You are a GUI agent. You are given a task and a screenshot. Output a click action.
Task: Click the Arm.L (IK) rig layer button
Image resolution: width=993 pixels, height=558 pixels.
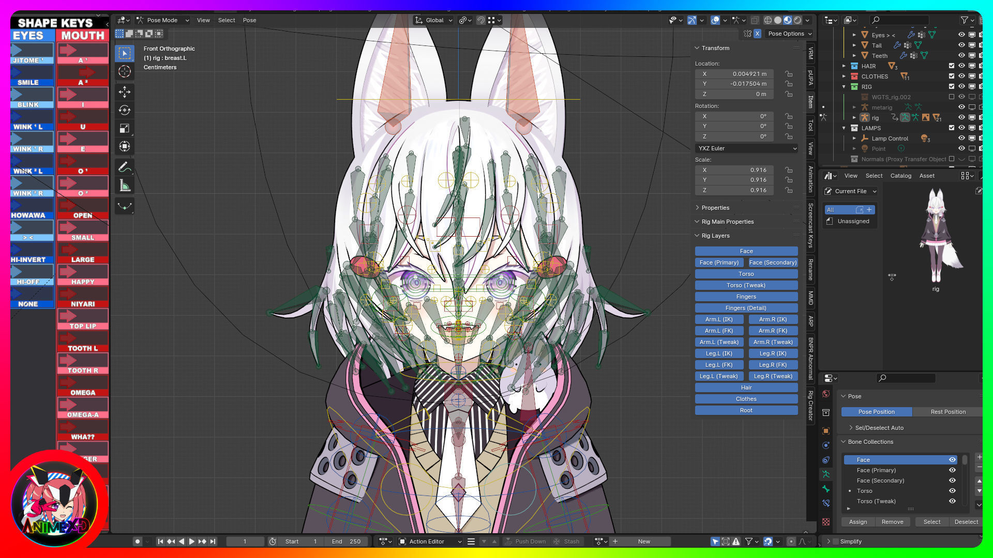point(719,319)
